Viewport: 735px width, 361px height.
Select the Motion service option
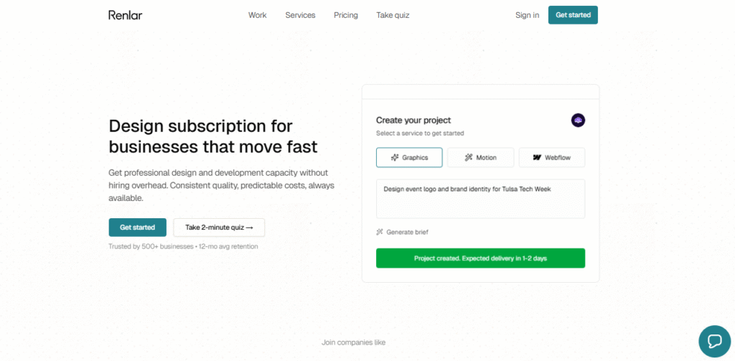(x=481, y=157)
